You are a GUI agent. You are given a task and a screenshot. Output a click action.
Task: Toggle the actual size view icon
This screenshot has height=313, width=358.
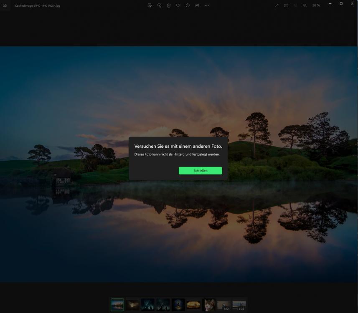(x=286, y=5)
